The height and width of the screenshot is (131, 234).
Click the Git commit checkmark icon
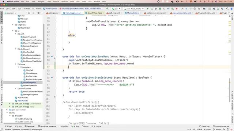point(190,9)
